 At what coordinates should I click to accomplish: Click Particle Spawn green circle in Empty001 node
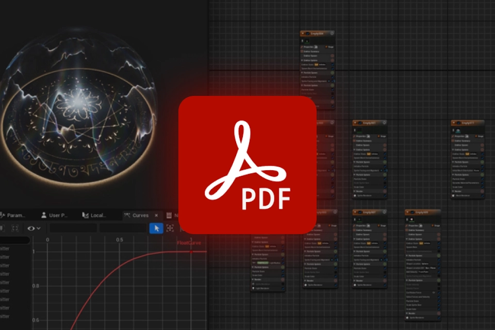[x=385, y=162]
